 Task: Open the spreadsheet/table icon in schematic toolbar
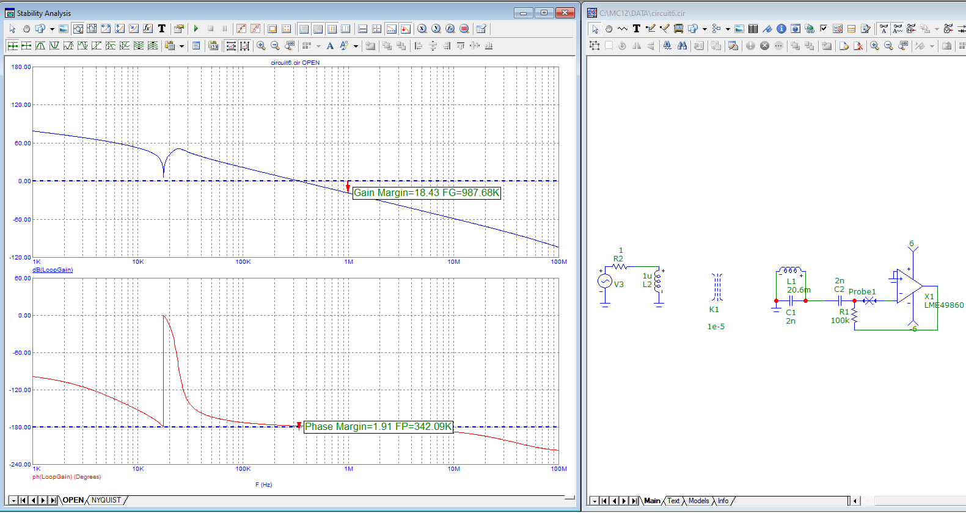point(753,29)
